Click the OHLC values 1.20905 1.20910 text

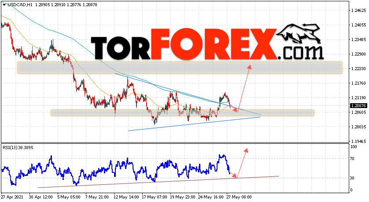pyautogui.click(x=50, y=5)
